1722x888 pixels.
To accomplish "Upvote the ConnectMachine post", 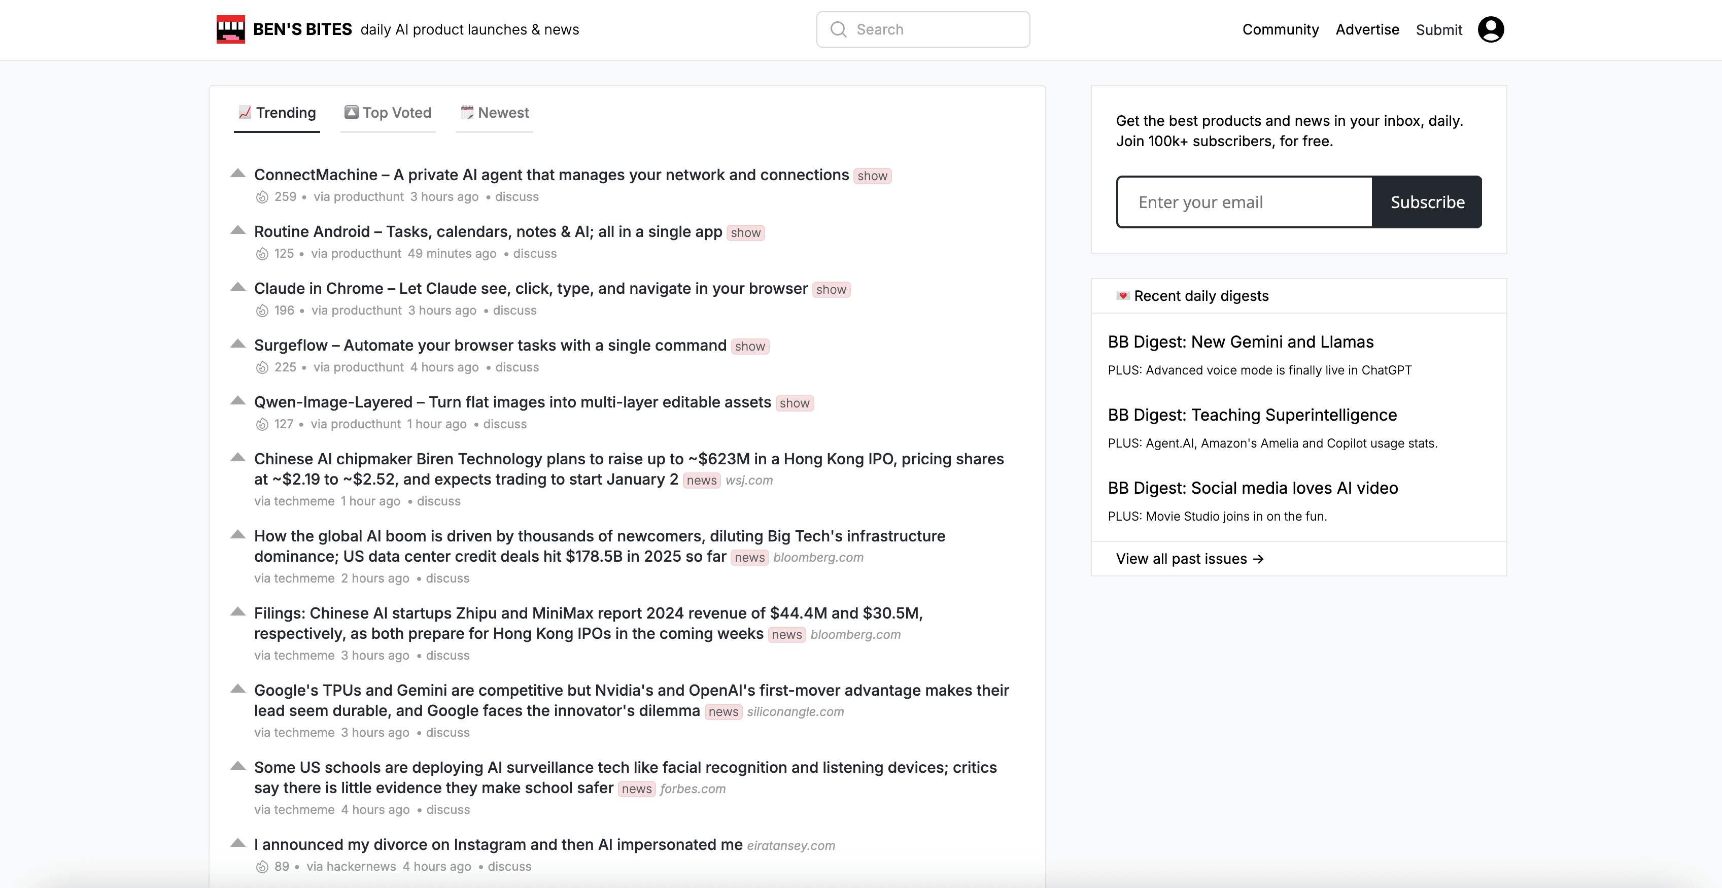I will click(x=237, y=173).
